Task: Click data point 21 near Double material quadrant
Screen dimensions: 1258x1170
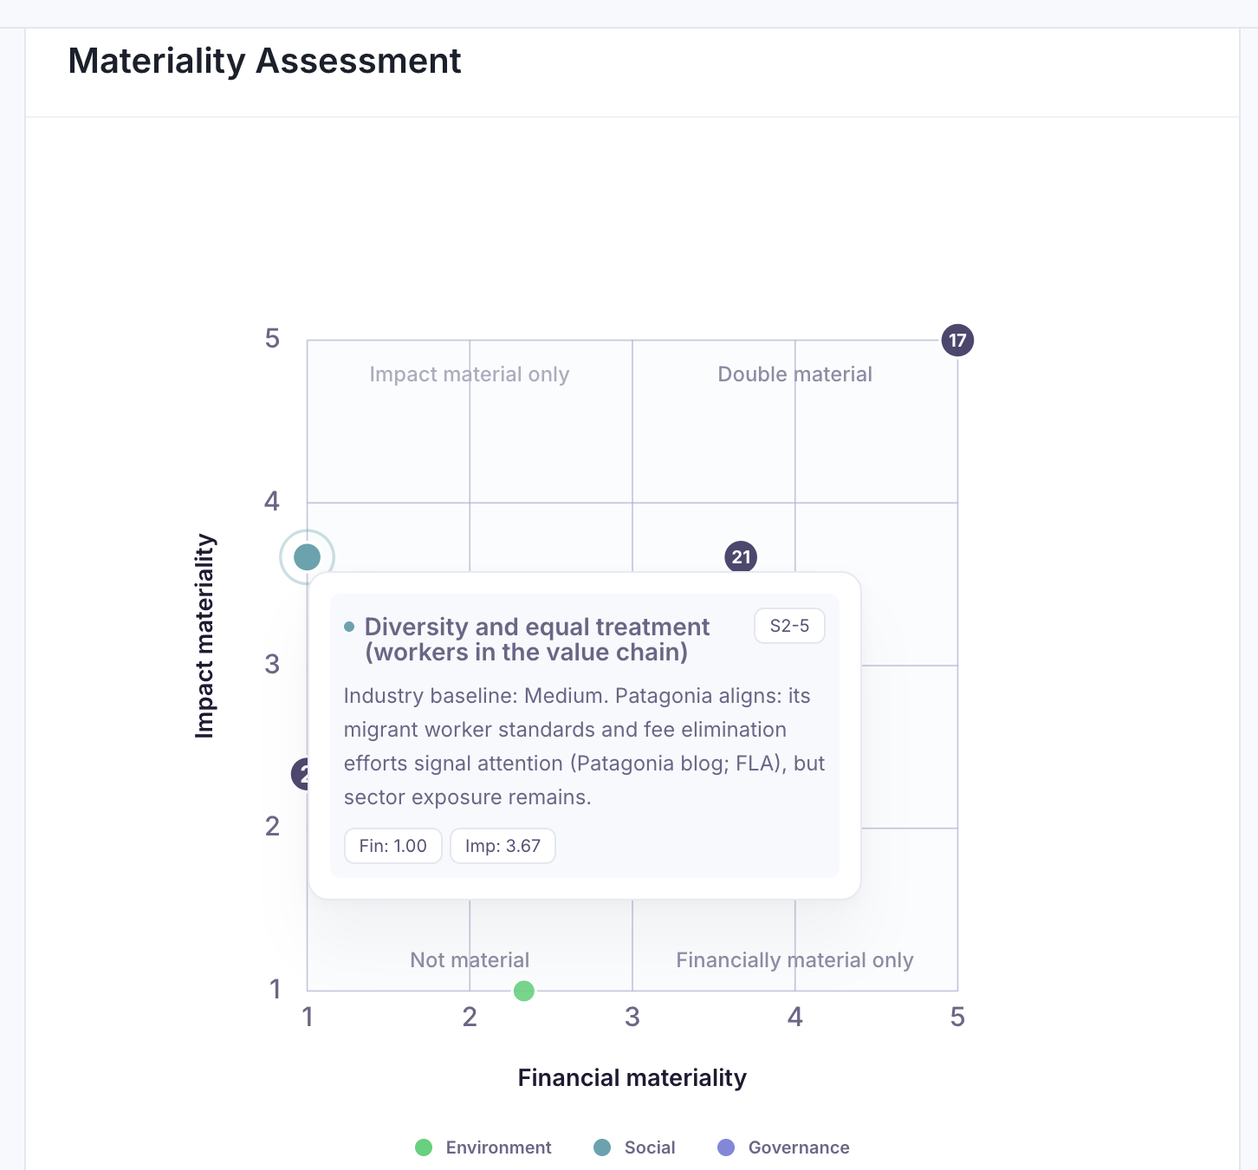Action: (x=741, y=557)
